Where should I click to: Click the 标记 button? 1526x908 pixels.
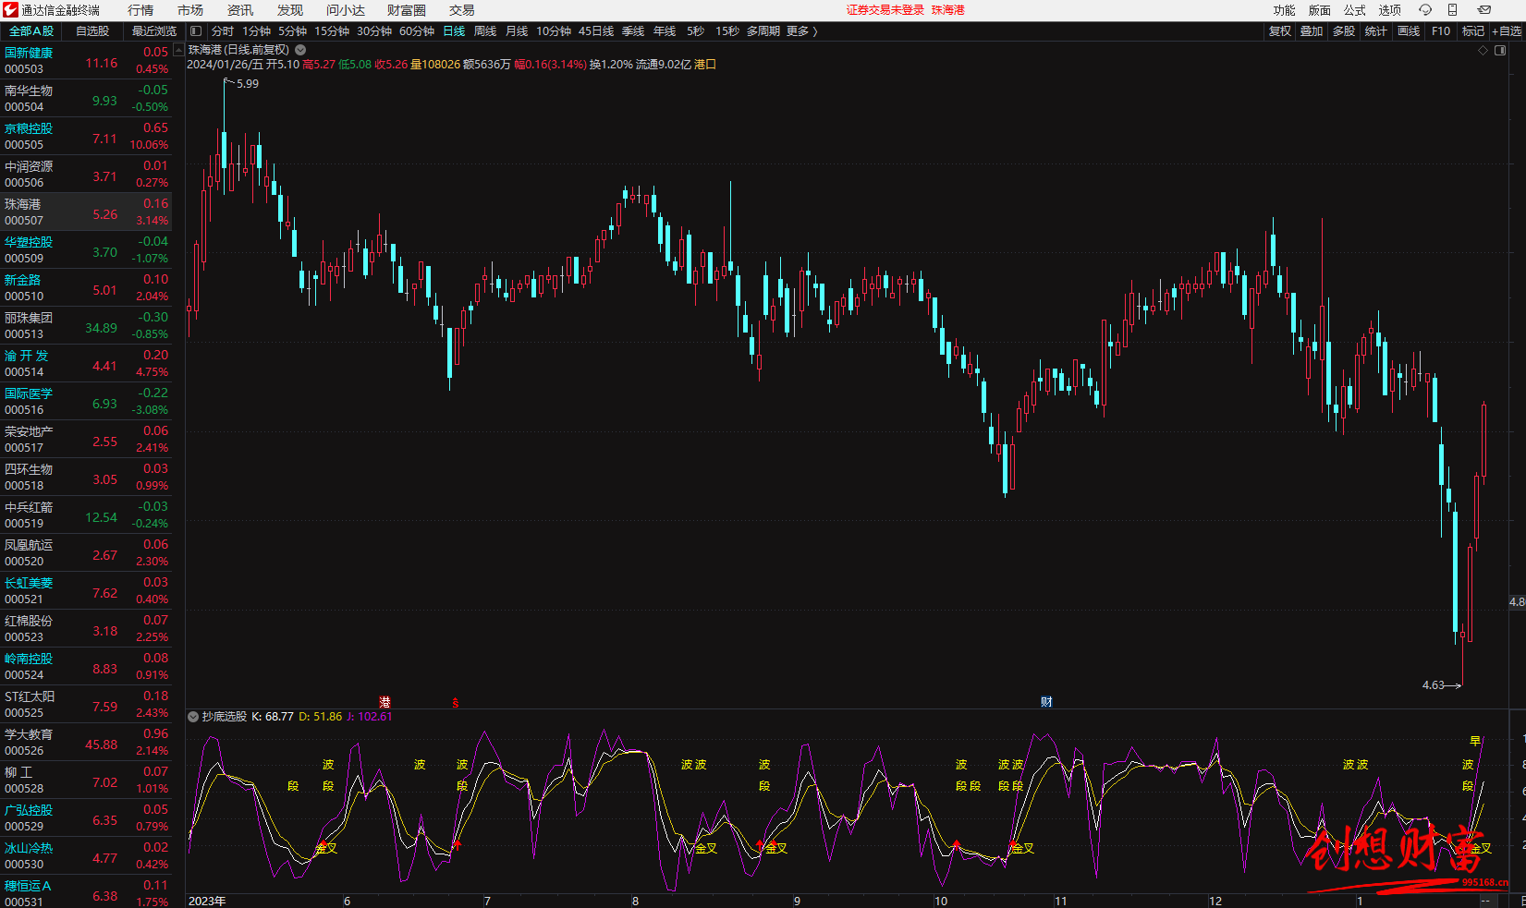pos(1473,31)
